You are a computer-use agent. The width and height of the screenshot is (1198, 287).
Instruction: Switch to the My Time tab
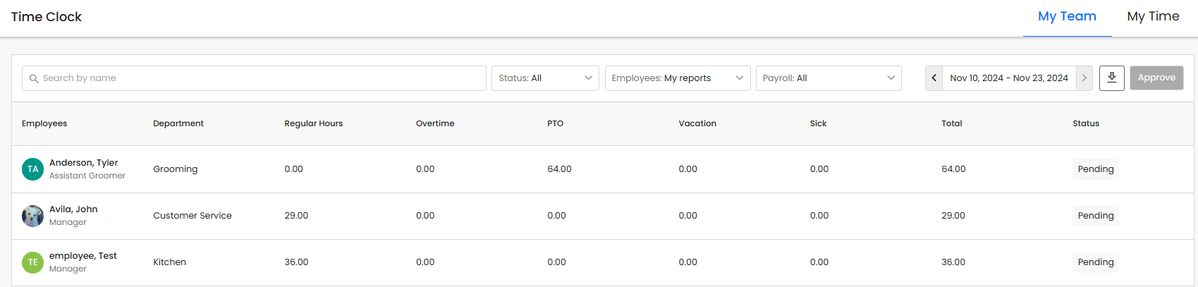tap(1153, 16)
